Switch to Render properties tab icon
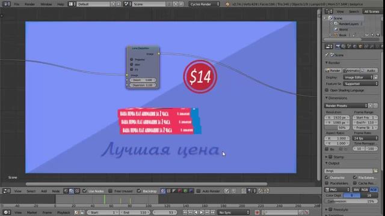This screenshot has height=216, width=385. click(338, 46)
